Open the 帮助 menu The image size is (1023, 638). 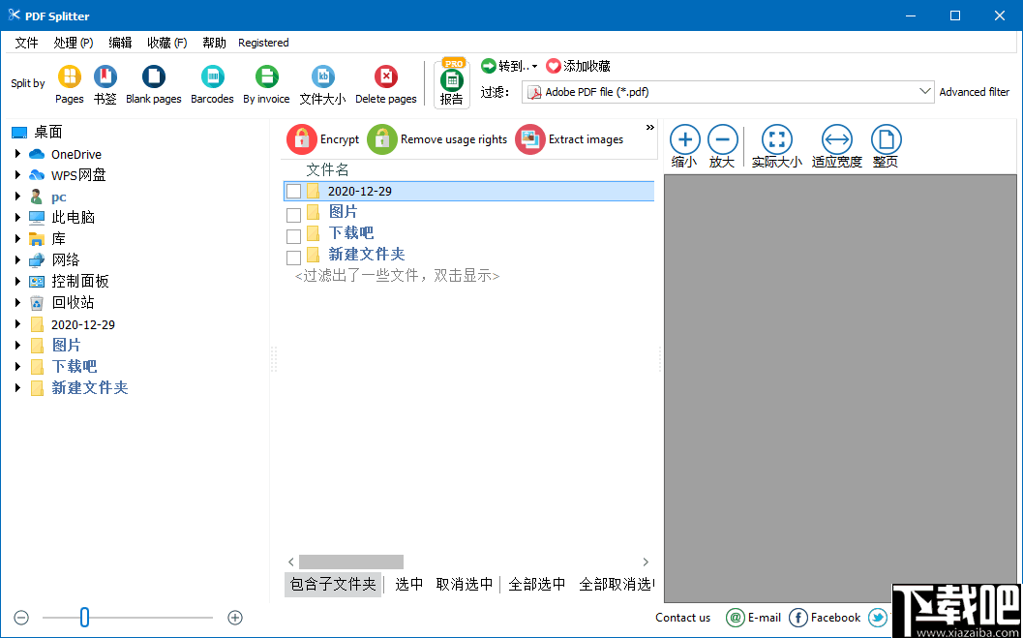[214, 43]
